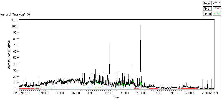This screenshot has height=100, width=222.
Task: Click the vertical Aerosol Mass axis label
Action: click(9, 54)
